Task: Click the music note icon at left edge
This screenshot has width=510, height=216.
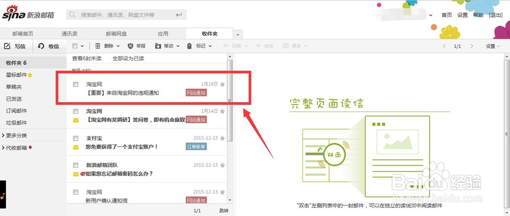Action: (x=3, y=196)
